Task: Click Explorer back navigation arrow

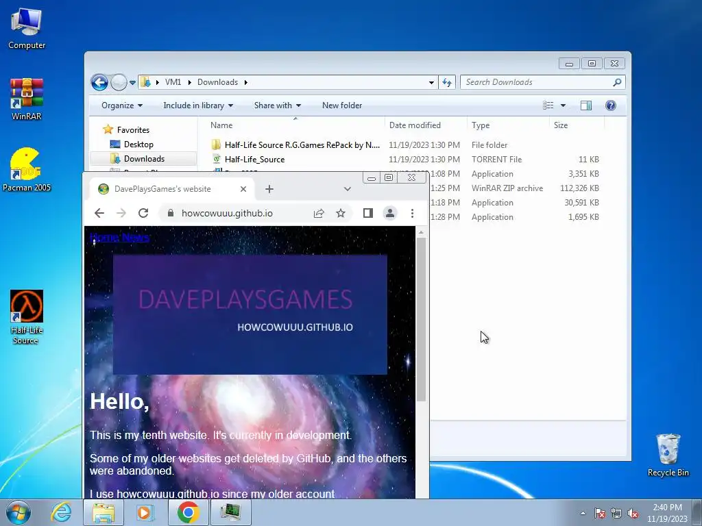Action: coord(99,82)
